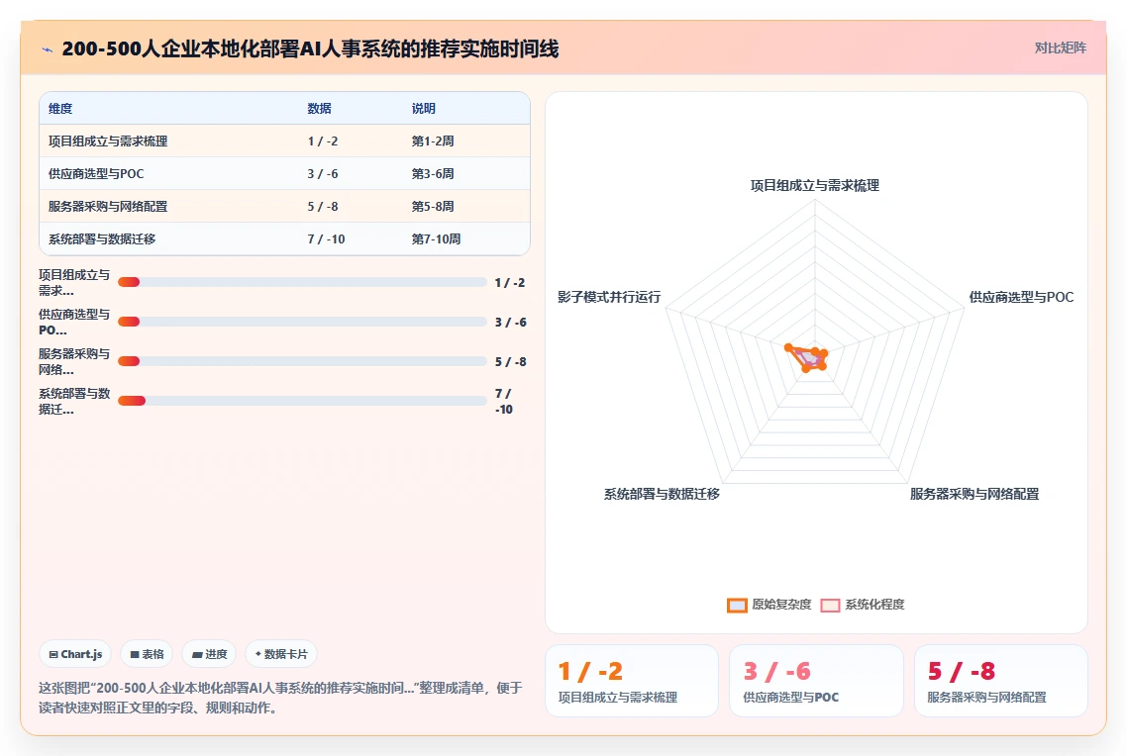Select the Chart.js chip label
The height and width of the screenshot is (756, 1127).
click(81, 654)
